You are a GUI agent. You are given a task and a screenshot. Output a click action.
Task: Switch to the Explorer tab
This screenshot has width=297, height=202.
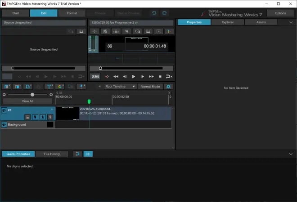pos(228,22)
